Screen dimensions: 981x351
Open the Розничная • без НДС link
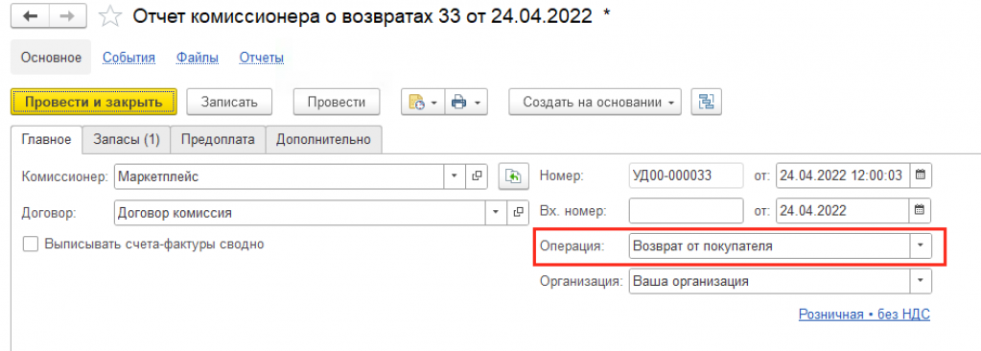(864, 315)
